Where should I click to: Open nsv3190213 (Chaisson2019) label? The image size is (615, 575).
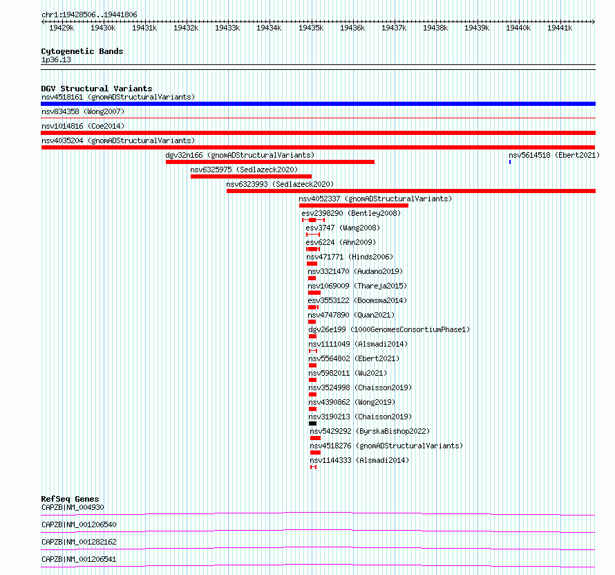tap(360, 417)
